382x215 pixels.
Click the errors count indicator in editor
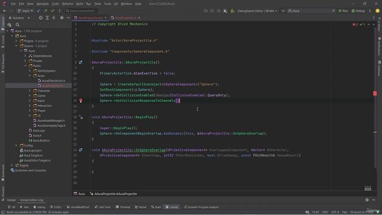(355, 24)
